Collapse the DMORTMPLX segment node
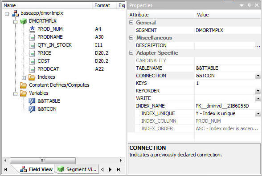The height and width of the screenshot is (176, 262). point(15,22)
